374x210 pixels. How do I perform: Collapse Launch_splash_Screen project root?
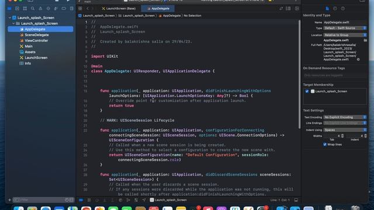(x=10, y=17)
